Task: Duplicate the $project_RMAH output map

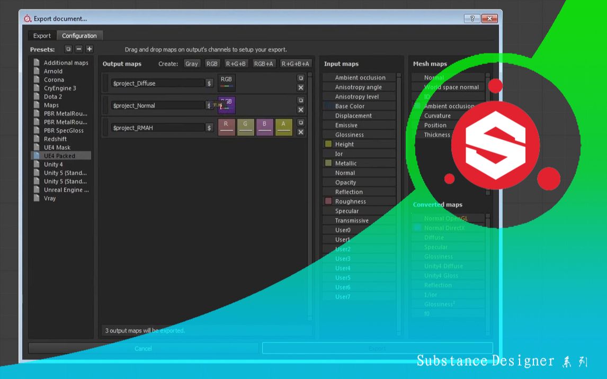Action: [301, 123]
